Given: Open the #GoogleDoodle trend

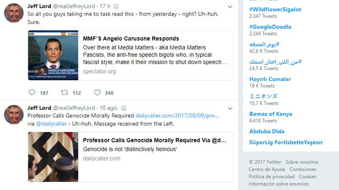Looking at the screenshot, I should 270,27.
